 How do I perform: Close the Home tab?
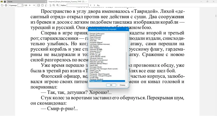pyautogui.click(x=46, y=2)
